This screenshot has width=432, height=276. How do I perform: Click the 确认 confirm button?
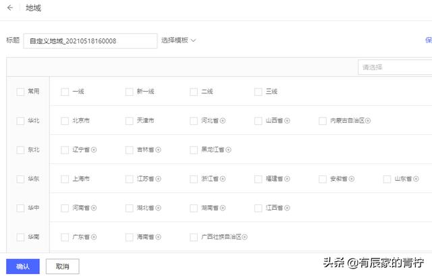click(x=23, y=267)
